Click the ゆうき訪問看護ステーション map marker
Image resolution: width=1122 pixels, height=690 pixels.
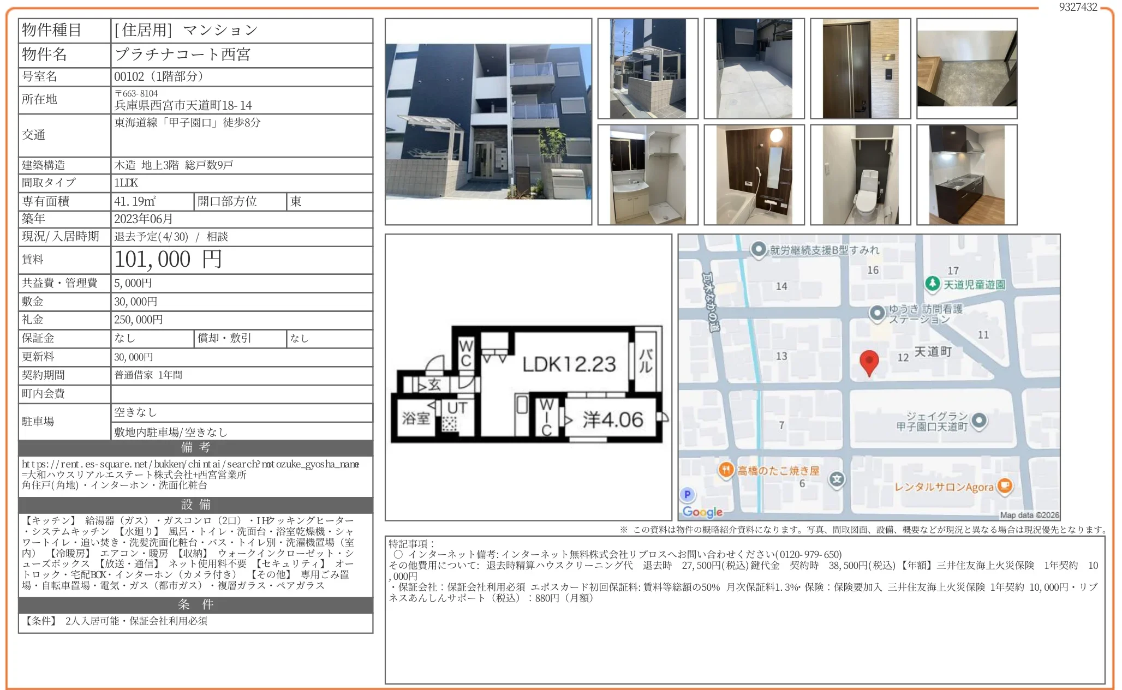(x=876, y=313)
